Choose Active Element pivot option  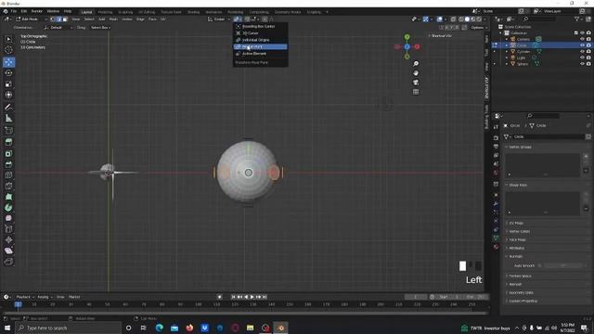pos(260,54)
